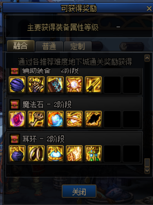Viewport: 153px width, 205px height.
Task: Click the golden sword item icon
Action: [93, 85]
